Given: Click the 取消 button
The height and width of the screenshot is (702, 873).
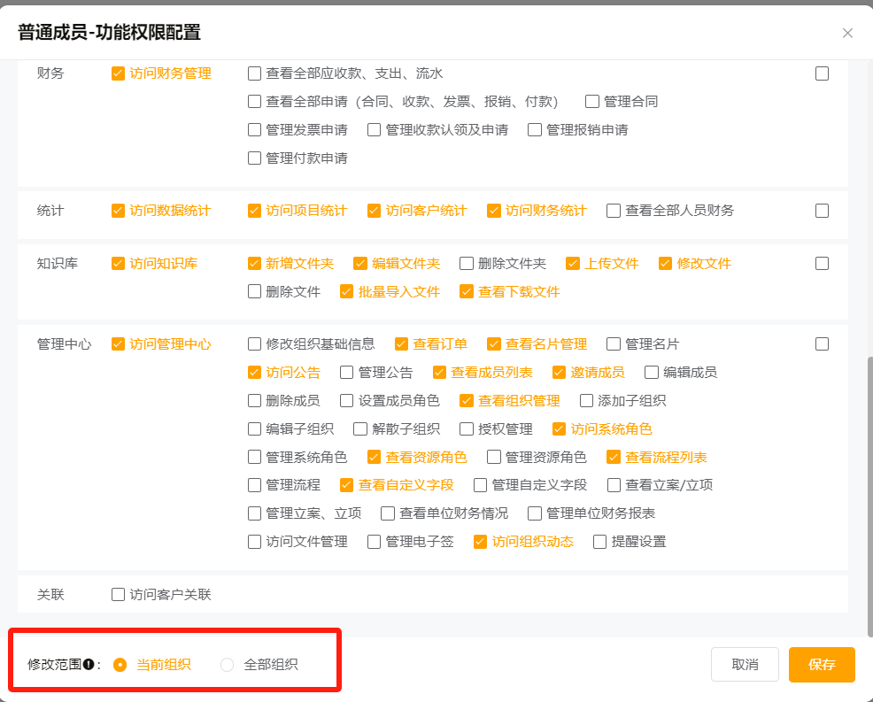Looking at the screenshot, I should (744, 665).
